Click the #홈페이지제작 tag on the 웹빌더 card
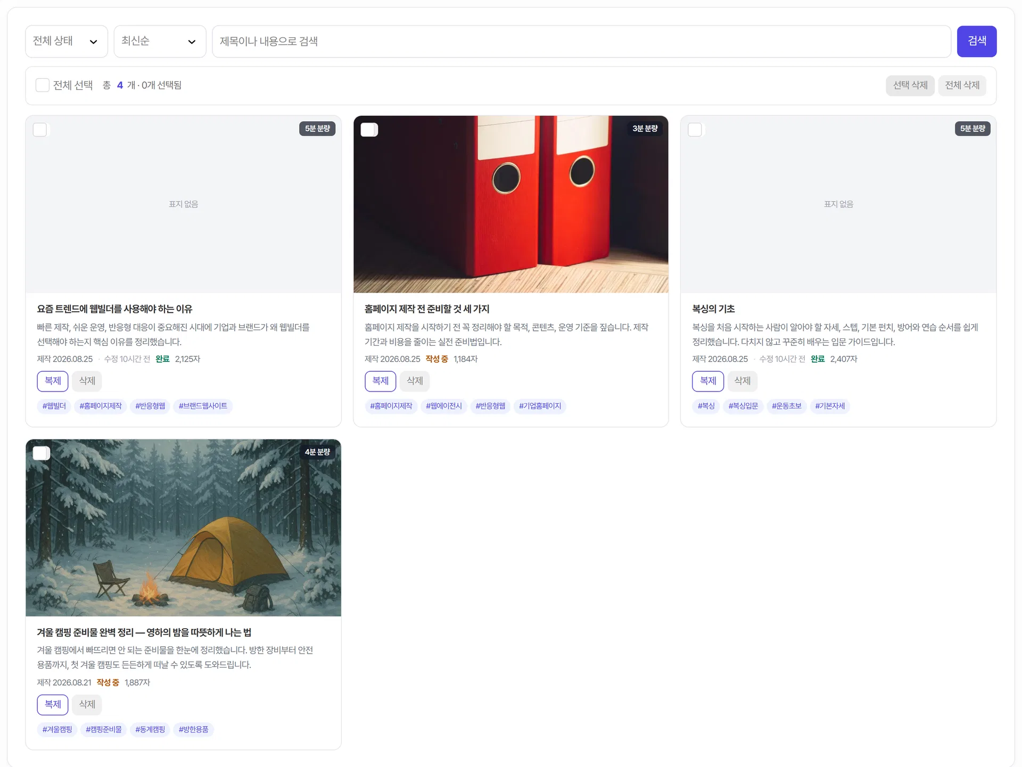The image size is (1022, 767). tap(101, 406)
